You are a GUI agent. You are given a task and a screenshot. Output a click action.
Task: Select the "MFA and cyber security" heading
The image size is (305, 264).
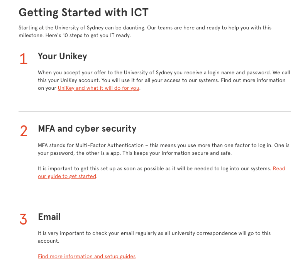(x=87, y=129)
